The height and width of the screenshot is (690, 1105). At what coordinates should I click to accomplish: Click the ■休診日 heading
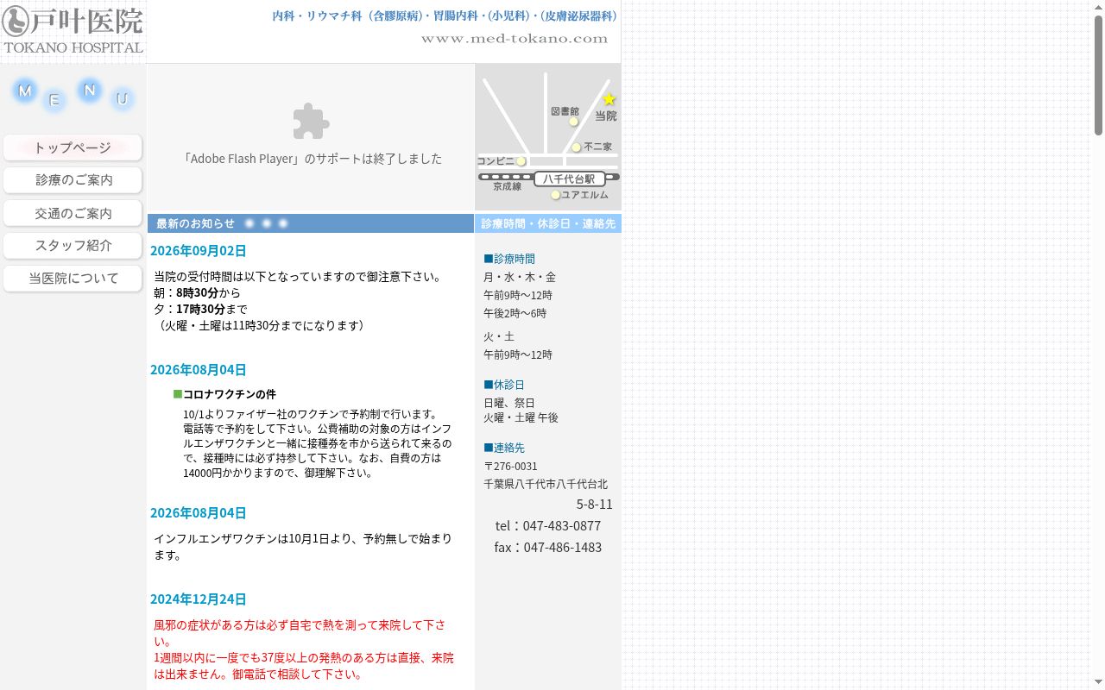click(x=504, y=385)
